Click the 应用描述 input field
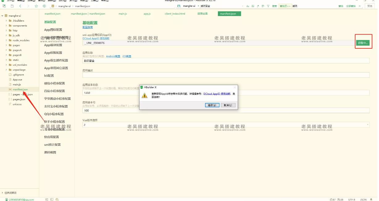 point(226,75)
